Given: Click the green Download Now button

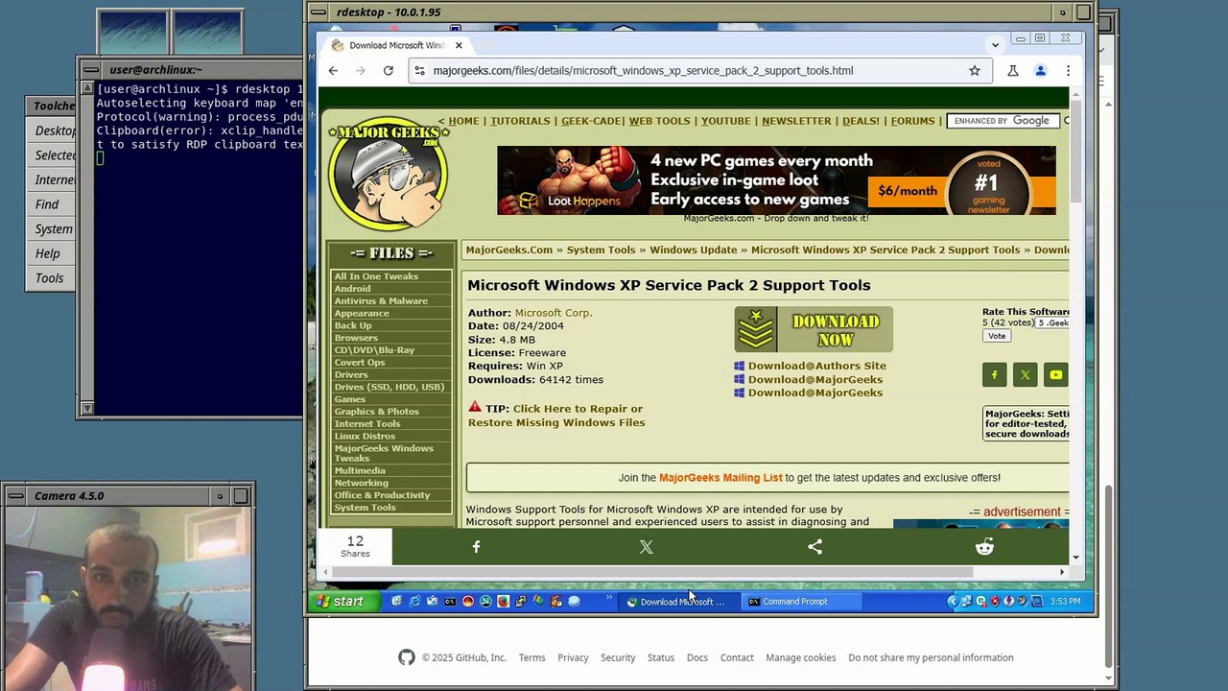Looking at the screenshot, I should (x=814, y=330).
